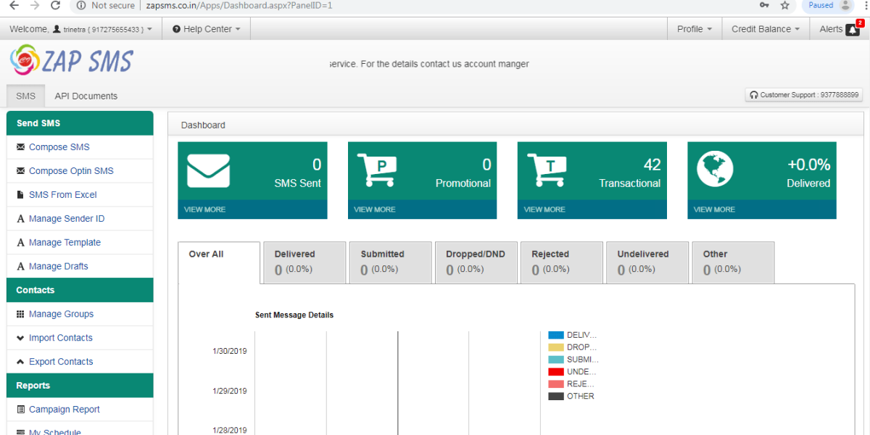Viewport: 870px width, 435px height.
Task: Click the dark OTHER legend swatch
Action: (556, 397)
